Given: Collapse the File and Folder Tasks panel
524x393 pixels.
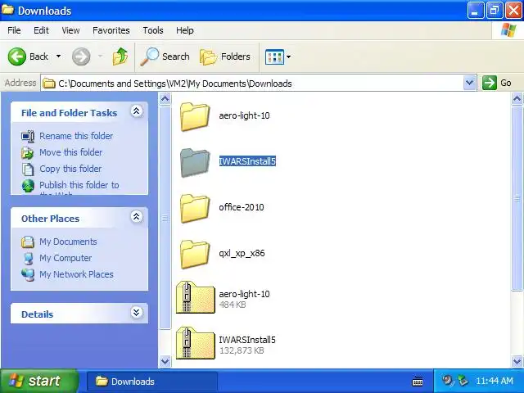Looking at the screenshot, I should click(x=137, y=111).
